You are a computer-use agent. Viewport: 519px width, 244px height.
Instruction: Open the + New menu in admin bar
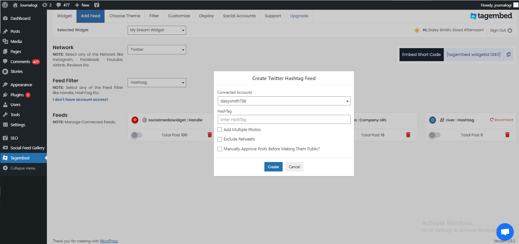(82, 5)
